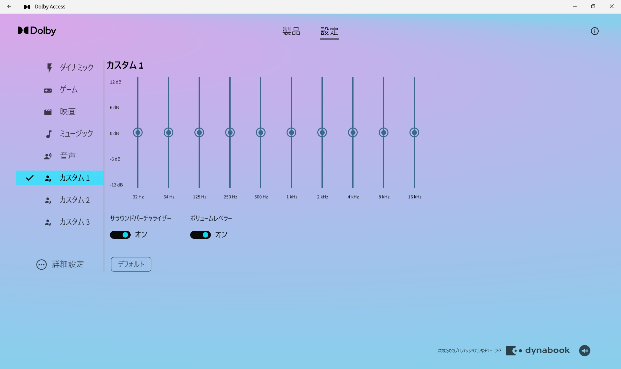This screenshot has width=621, height=369.
Task: Click the back arrow in the title bar
Action: pos(9,6)
